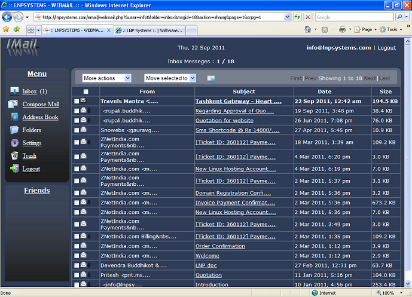Viewport: 412px width, 297px height.
Task: Open the Tashkent Gateway email subject link
Action: tap(238, 102)
